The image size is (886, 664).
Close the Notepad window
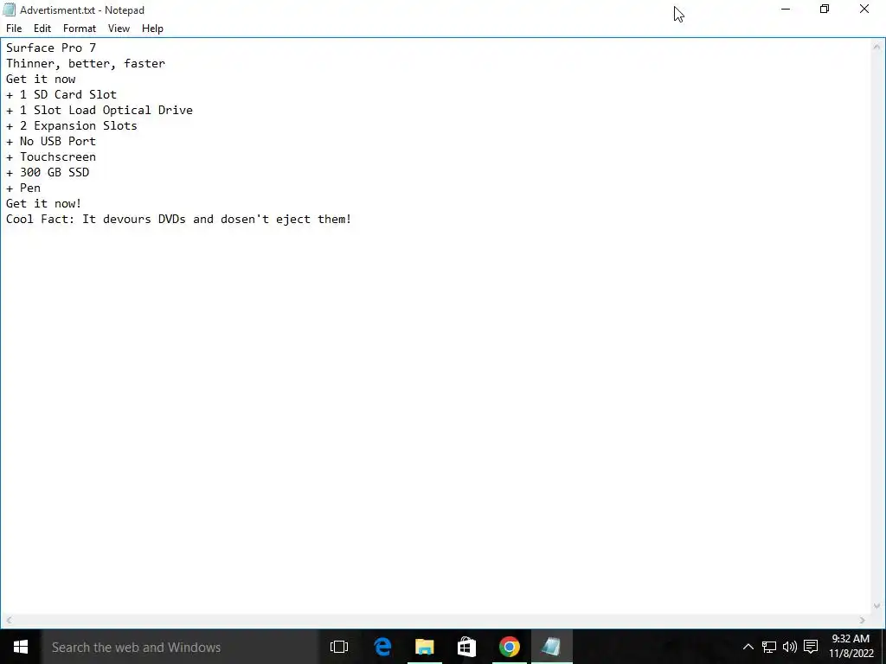(864, 10)
